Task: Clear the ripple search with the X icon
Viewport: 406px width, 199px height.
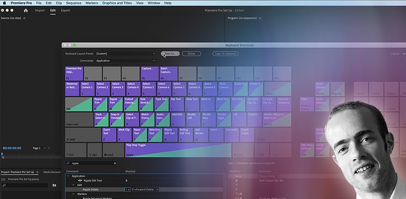Action: (x=115, y=163)
